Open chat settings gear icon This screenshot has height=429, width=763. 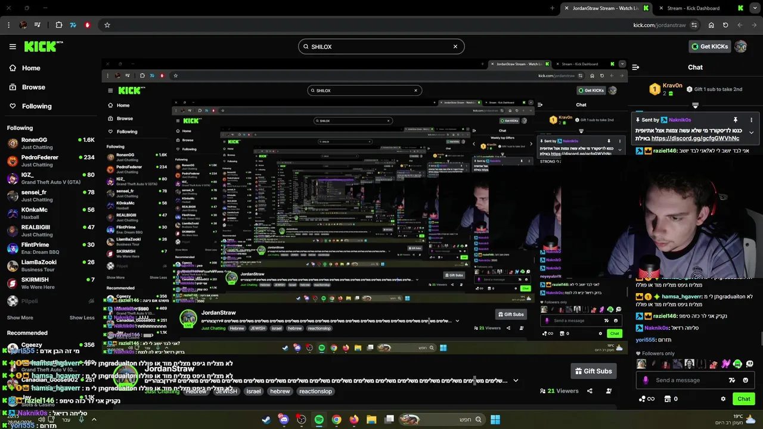723,399
